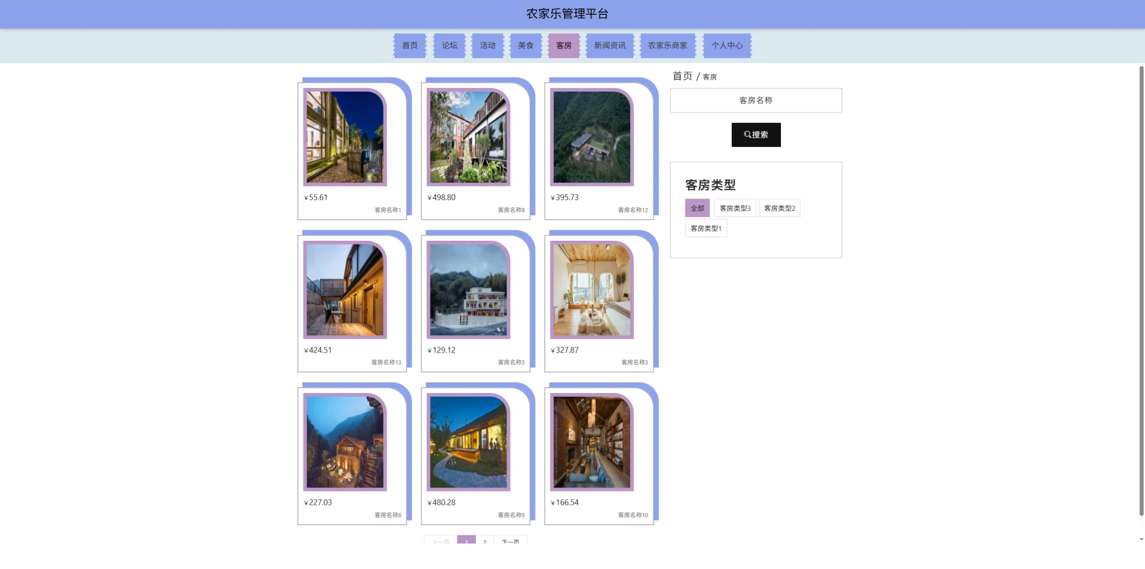Go to pagination page 2
This screenshot has width=1145, height=569.
click(484, 542)
